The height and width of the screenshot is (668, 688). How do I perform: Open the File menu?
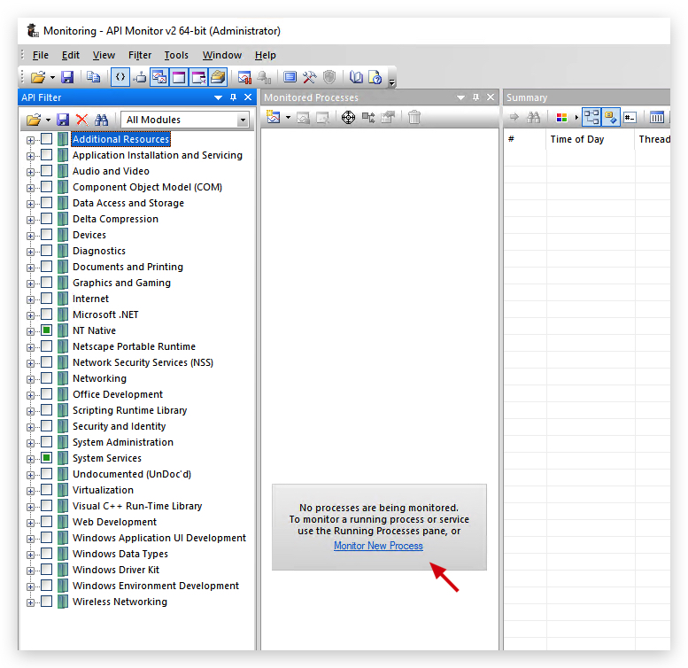pyautogui.click(x=41, y=55)
